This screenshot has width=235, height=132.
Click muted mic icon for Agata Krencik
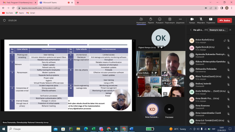click(x=228, y=48)
